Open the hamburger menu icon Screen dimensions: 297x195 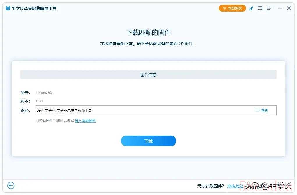click(x=269, y=8)
